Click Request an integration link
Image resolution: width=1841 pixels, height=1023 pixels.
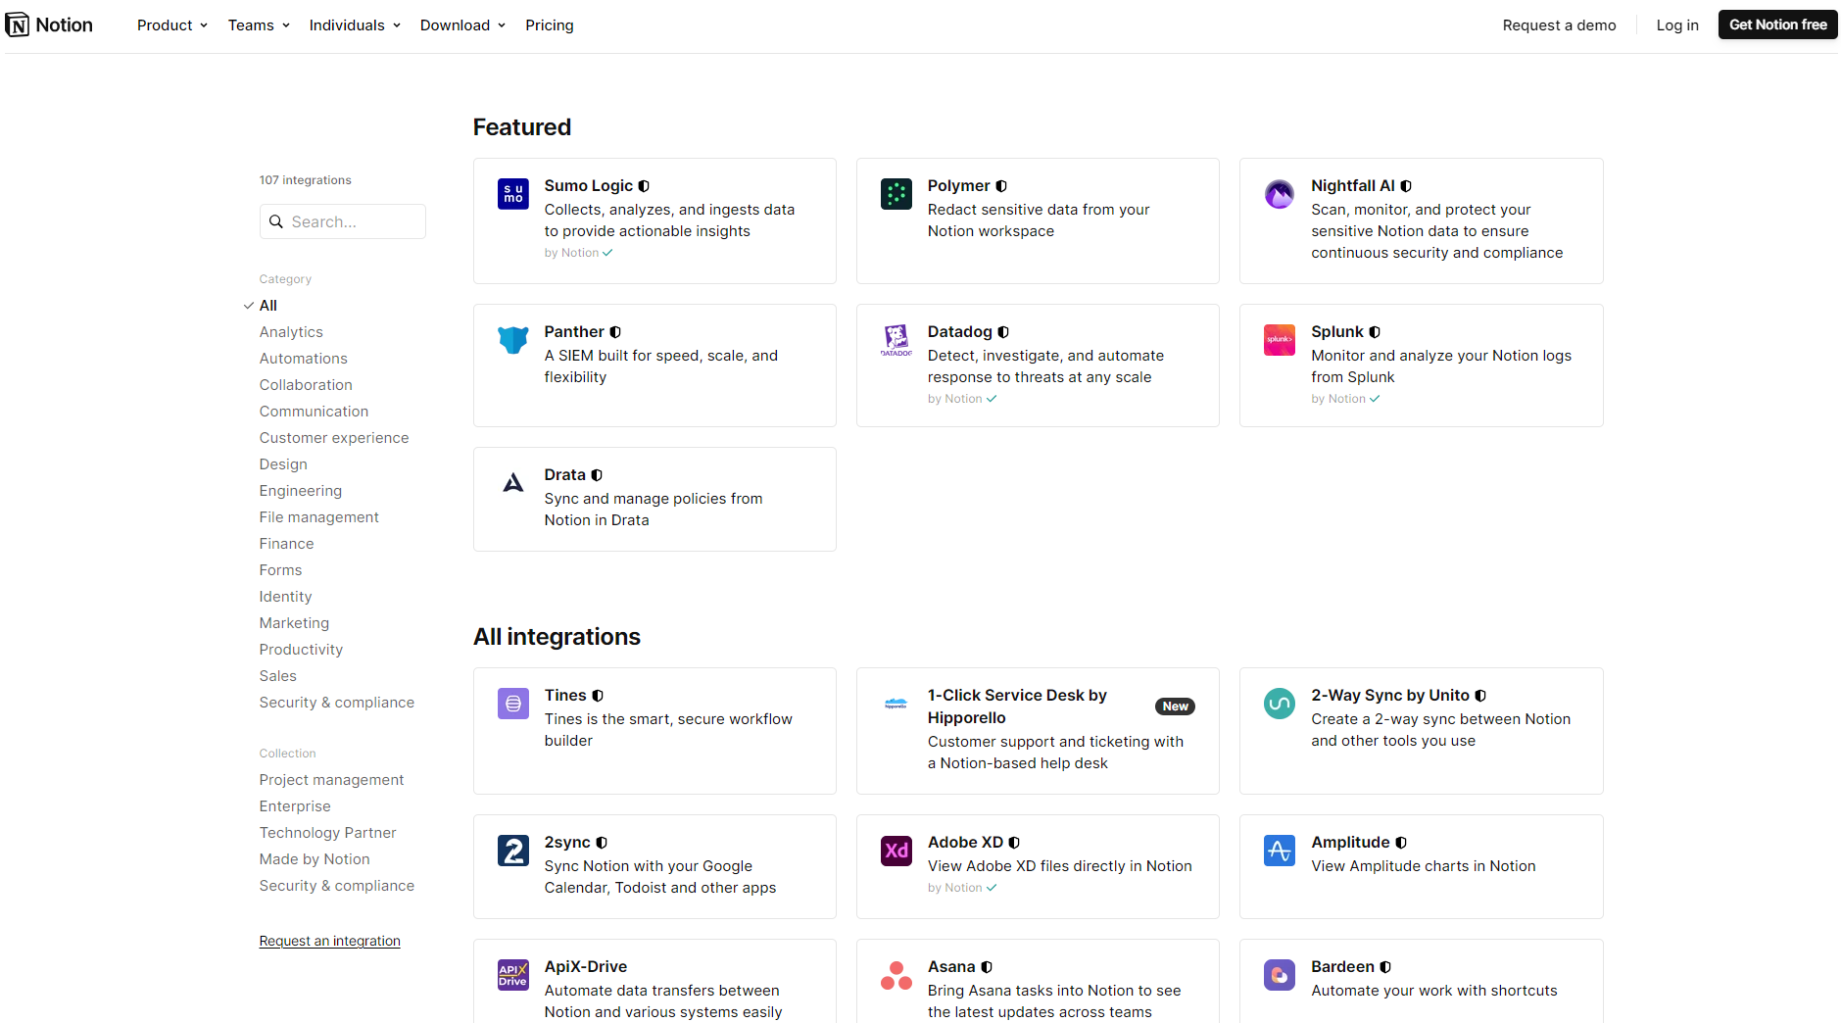pos(329,941)
